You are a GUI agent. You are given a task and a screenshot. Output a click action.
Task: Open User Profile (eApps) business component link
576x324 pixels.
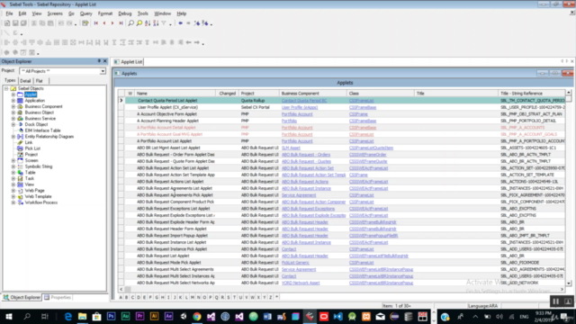(x=300, y=107)
